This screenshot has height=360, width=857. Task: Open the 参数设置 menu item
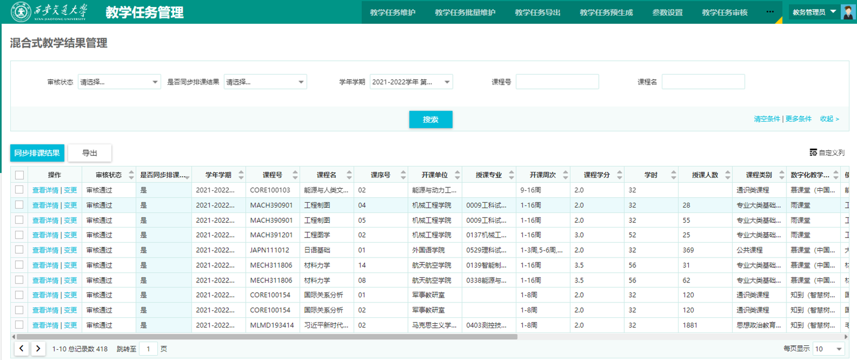click(667, 12)
